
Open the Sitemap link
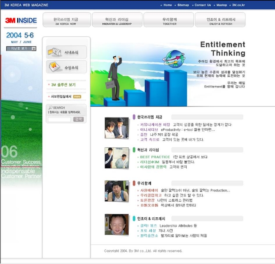183,5
